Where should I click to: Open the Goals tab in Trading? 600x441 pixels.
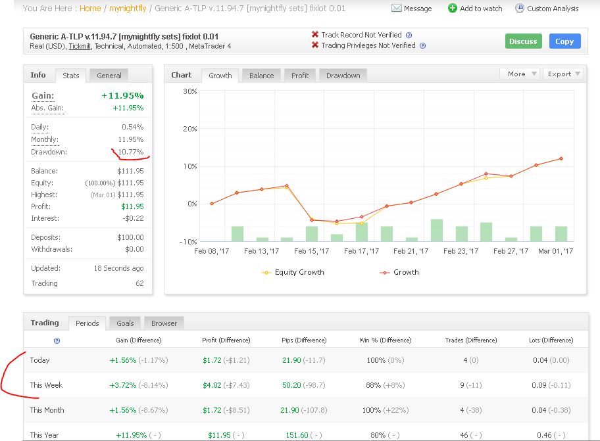pos(125,323)
